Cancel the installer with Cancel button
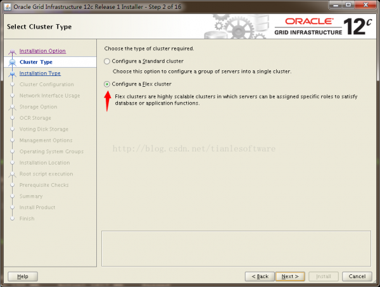380x287 pixels. coord(357,276)
